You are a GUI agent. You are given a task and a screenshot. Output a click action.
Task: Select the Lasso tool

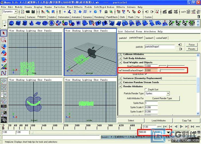click(x=3, y=40)
